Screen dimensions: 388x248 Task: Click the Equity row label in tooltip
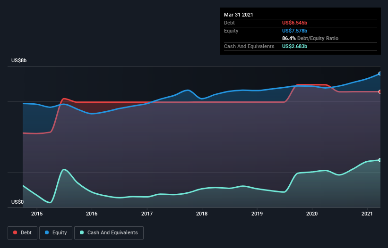coord(231,31)
